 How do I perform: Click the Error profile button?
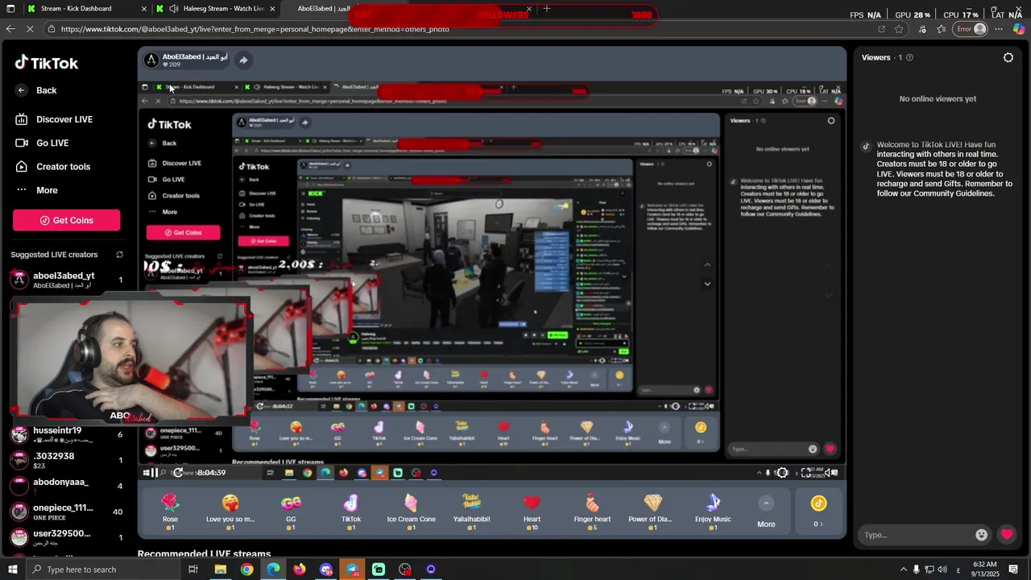[971, 29]
